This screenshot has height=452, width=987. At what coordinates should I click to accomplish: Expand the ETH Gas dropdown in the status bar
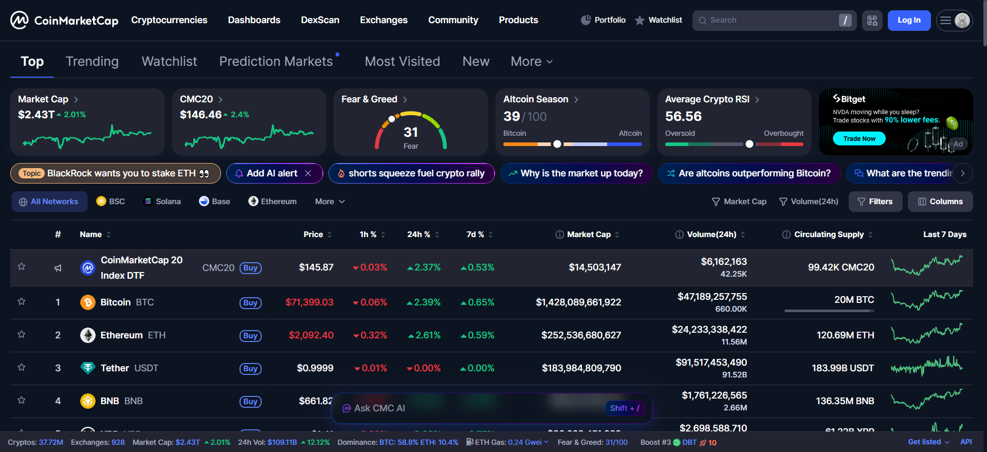coord(546,442)
